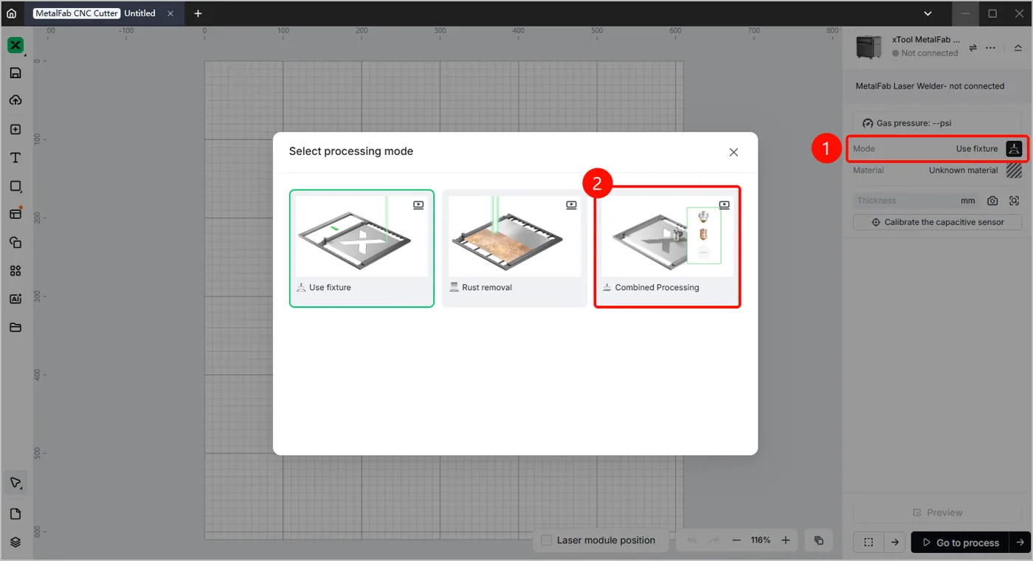The width and height of the screenshot is (1033, 561).
Task: Click the Thickness input field
Action: 916,201
